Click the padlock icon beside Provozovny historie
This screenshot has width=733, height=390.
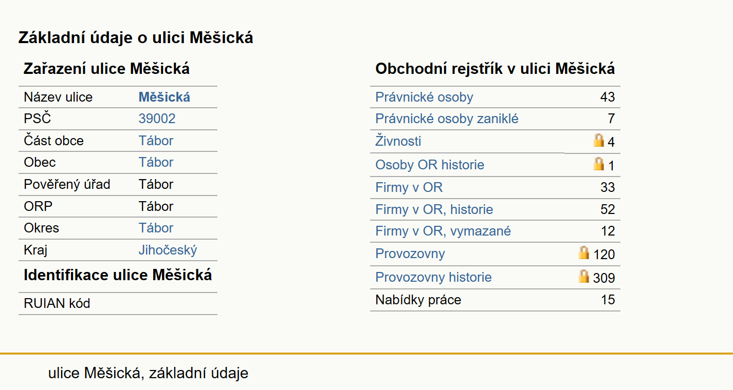point(584,276)
